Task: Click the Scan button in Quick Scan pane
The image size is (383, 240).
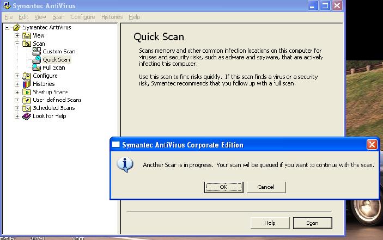Action: tap(312, 223)
